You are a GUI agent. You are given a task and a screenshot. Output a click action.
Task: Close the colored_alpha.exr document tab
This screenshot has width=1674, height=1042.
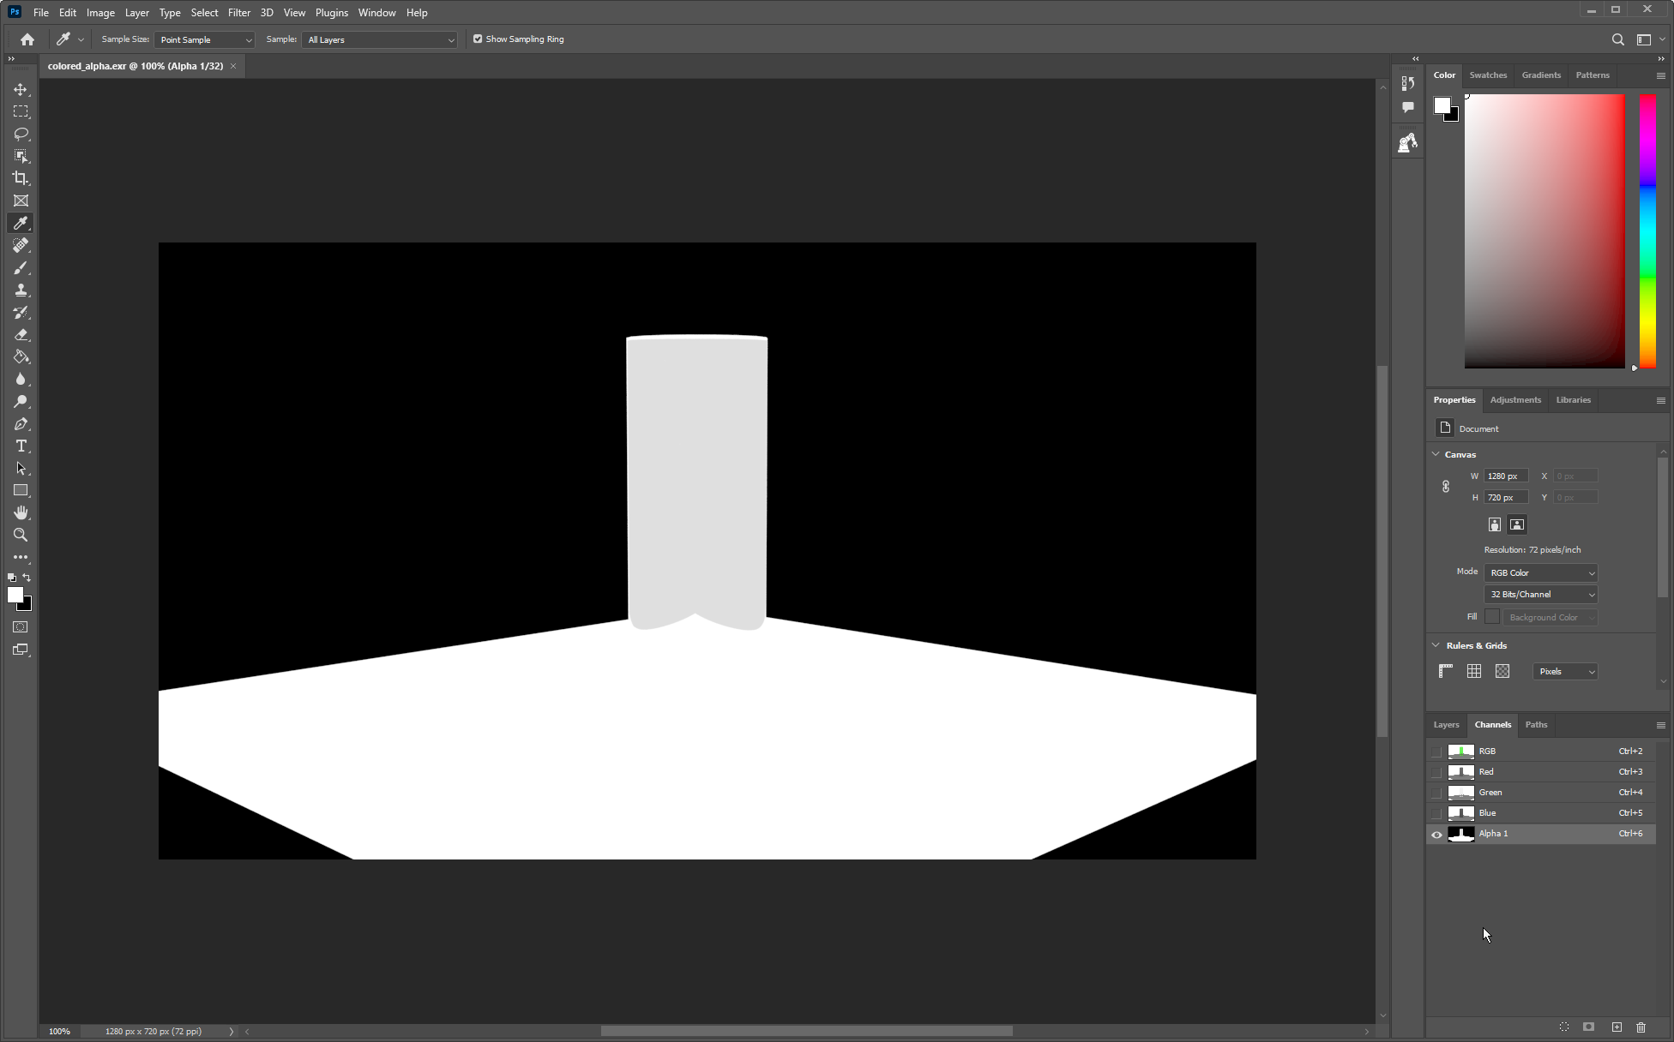[x=233, y=66]
